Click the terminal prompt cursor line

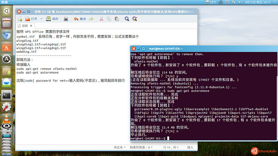[x=150, y=138]
